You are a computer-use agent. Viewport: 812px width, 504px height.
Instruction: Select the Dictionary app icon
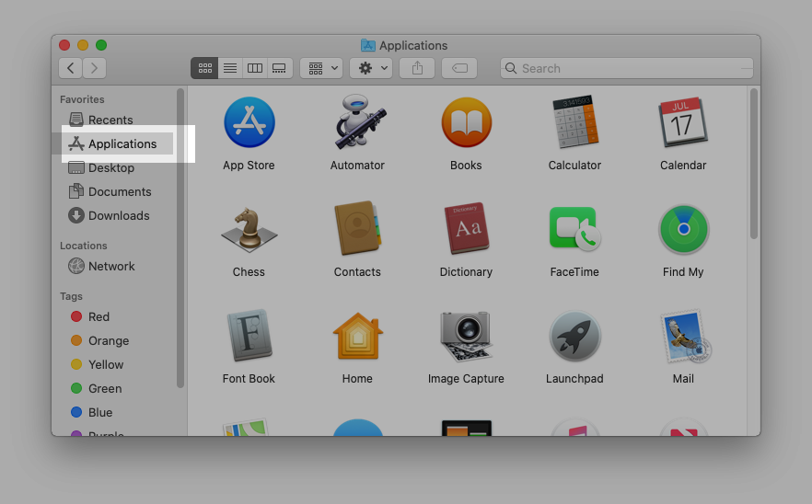(466, 229)
